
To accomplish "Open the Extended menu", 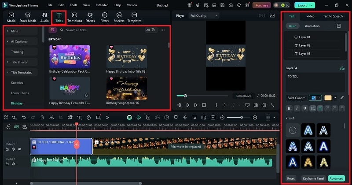I will (102, 5).
